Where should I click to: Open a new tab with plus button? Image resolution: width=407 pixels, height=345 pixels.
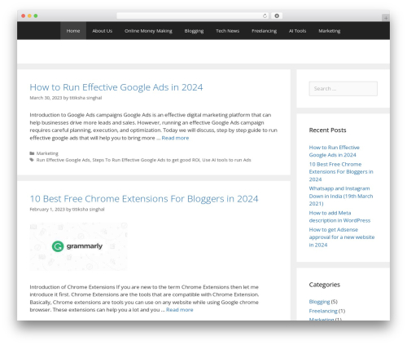click(386, 18)
